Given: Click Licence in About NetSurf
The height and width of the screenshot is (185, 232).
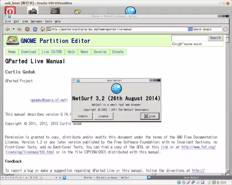Looking at the screenshot, I should (x=103, y=116).
